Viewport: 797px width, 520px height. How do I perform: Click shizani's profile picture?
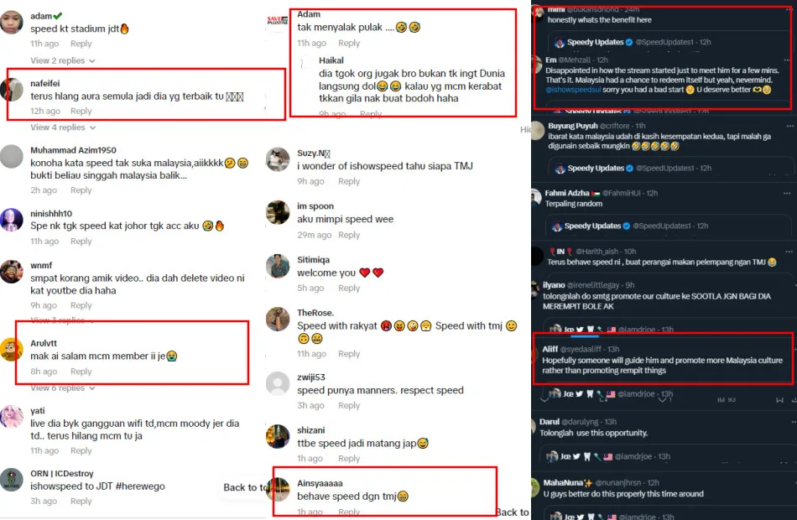[x=278, y=437]
